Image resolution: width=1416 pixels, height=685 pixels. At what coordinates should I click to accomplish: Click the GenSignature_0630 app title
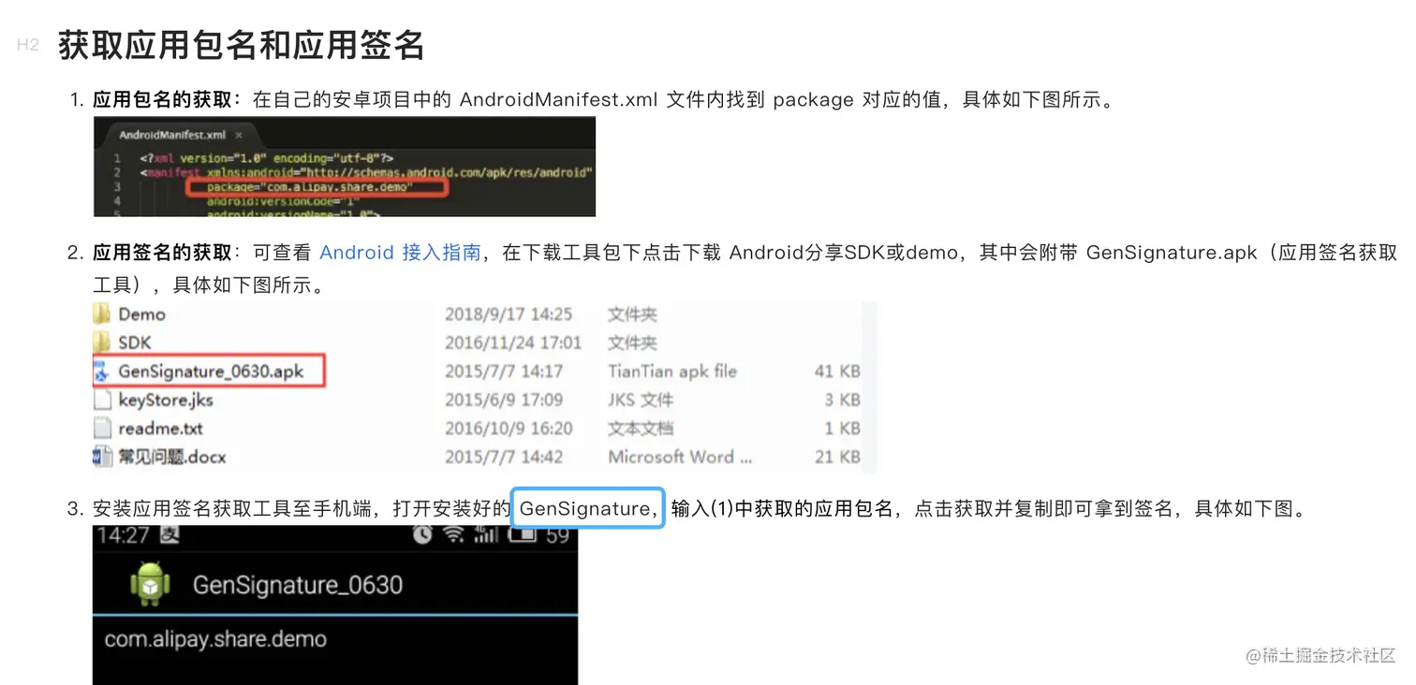tap(298, 585)
